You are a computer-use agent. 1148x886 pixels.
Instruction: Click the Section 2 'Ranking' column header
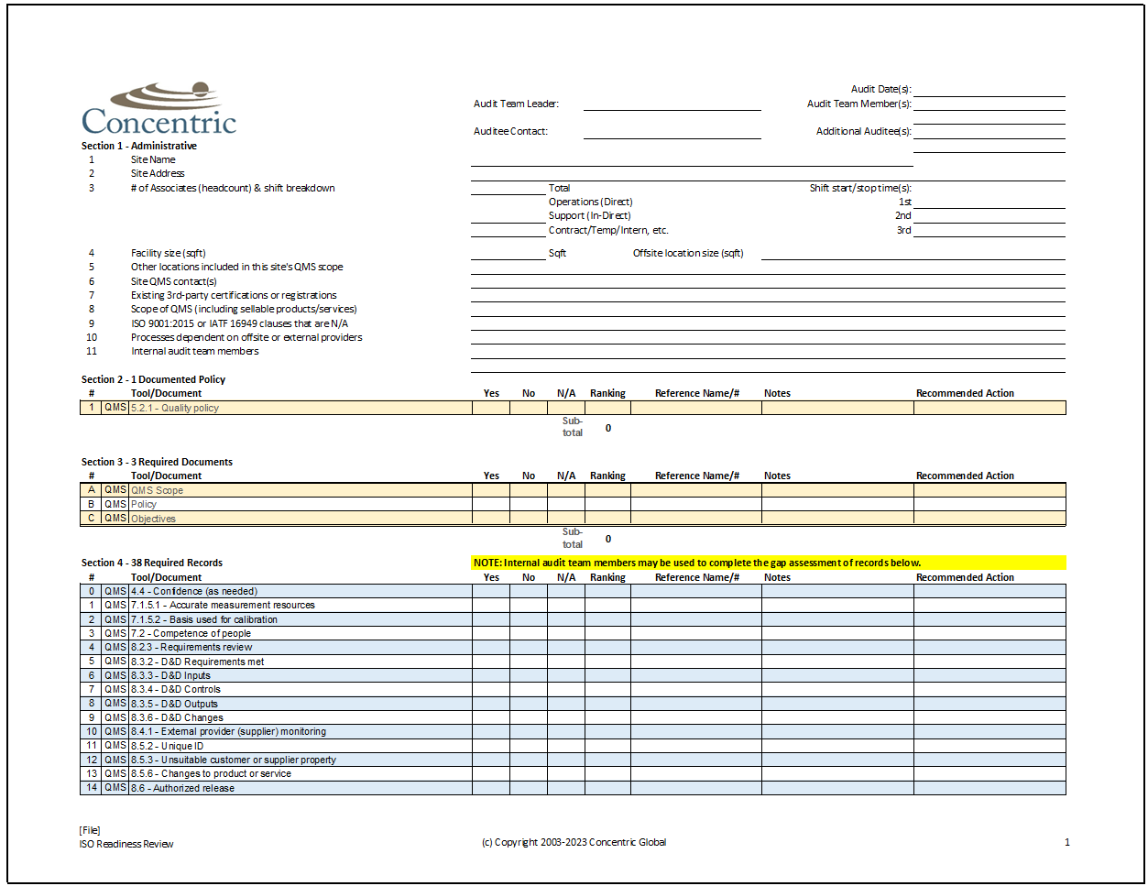tap(607, 393)
